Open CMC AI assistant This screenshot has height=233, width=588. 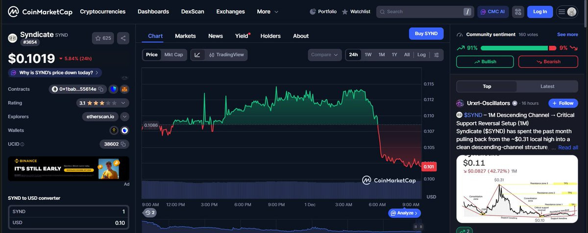click(493, 12)
